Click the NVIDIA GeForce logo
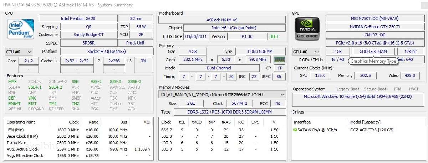The image size is (428, 163). (x=307, y=29)
